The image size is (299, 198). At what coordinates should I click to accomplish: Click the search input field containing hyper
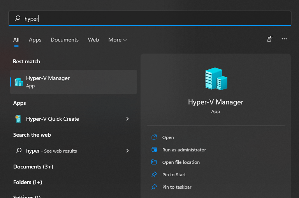(150, 18)
